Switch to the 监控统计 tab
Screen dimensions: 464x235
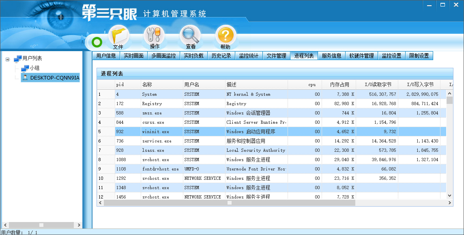249,56
